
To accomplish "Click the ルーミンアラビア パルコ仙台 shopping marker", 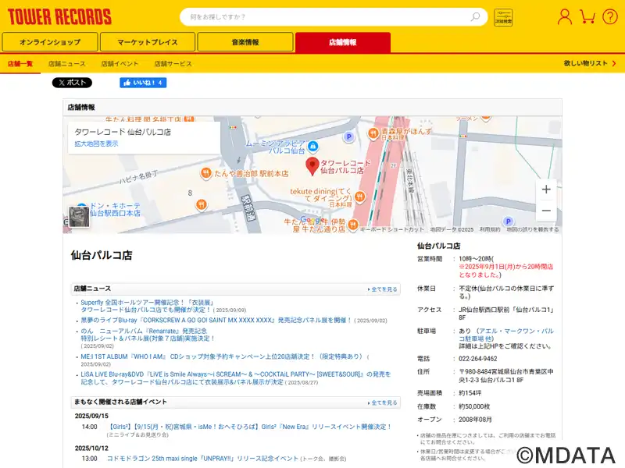I will tap(313, 147).
